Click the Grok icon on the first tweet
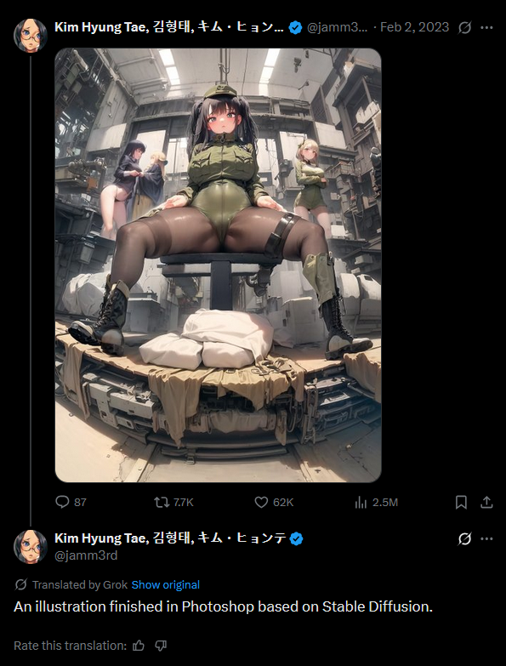The width and height of the screenshot is (506, 666). (465, 28)
